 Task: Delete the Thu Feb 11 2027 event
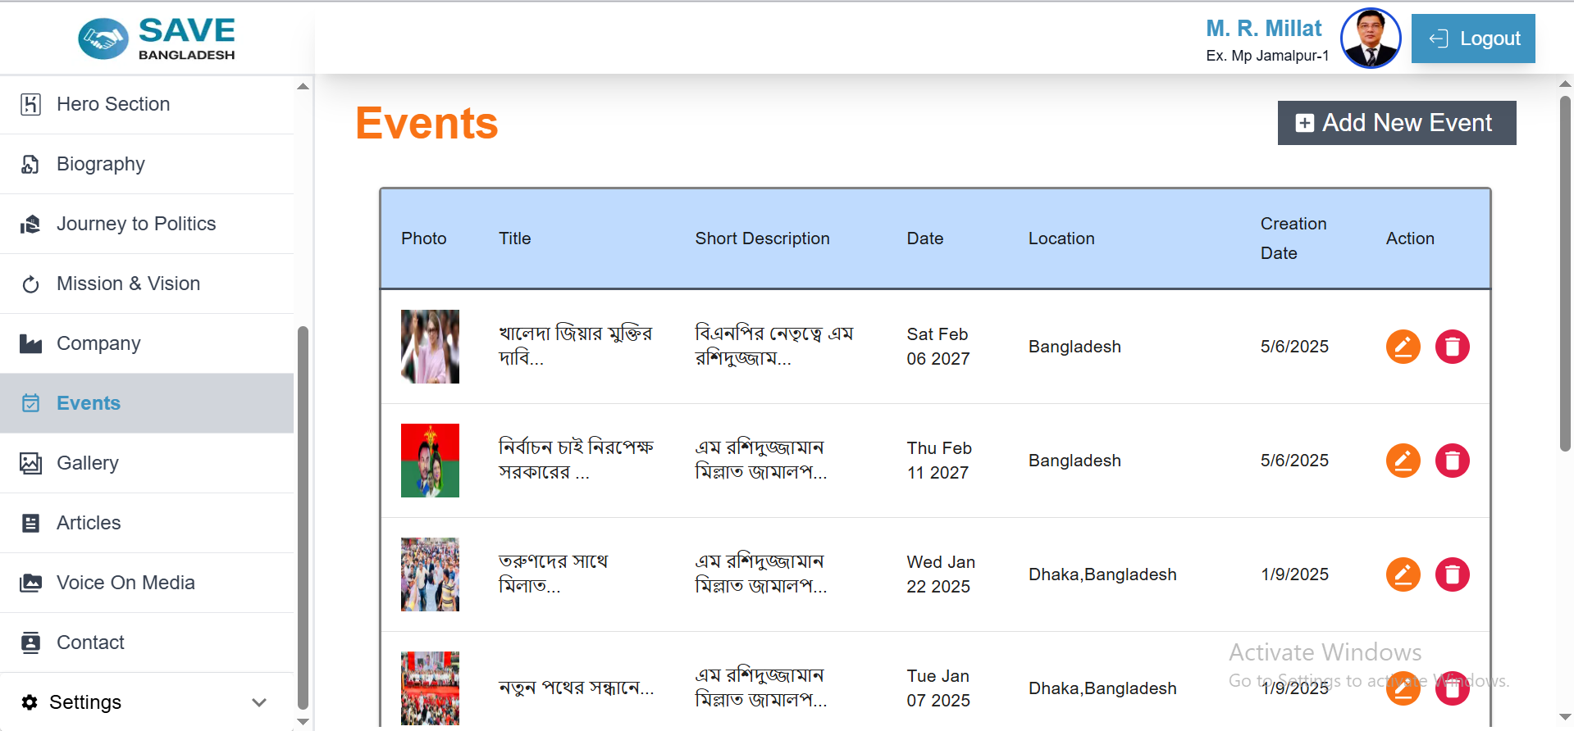point(1452,461)
